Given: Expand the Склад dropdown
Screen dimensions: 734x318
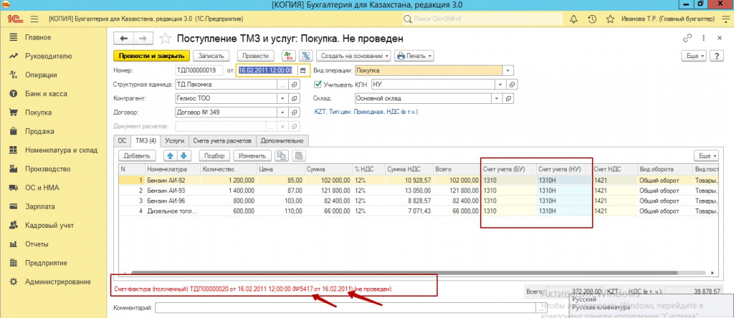Looking at the screenshot, I should pos(497,99).
